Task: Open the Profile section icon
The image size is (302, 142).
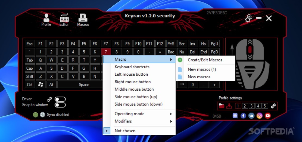Action: tap(46, 17)
